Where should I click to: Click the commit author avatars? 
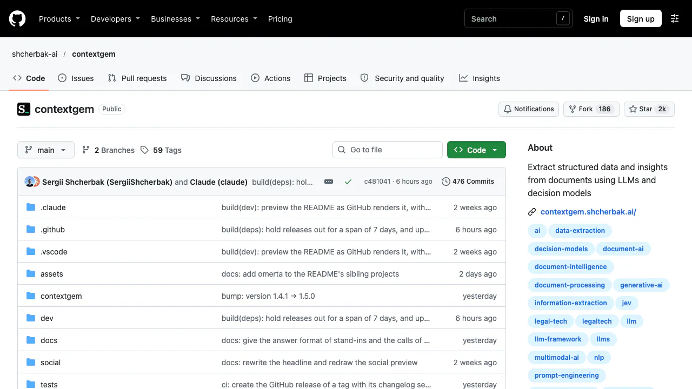(x=32, y=182)
